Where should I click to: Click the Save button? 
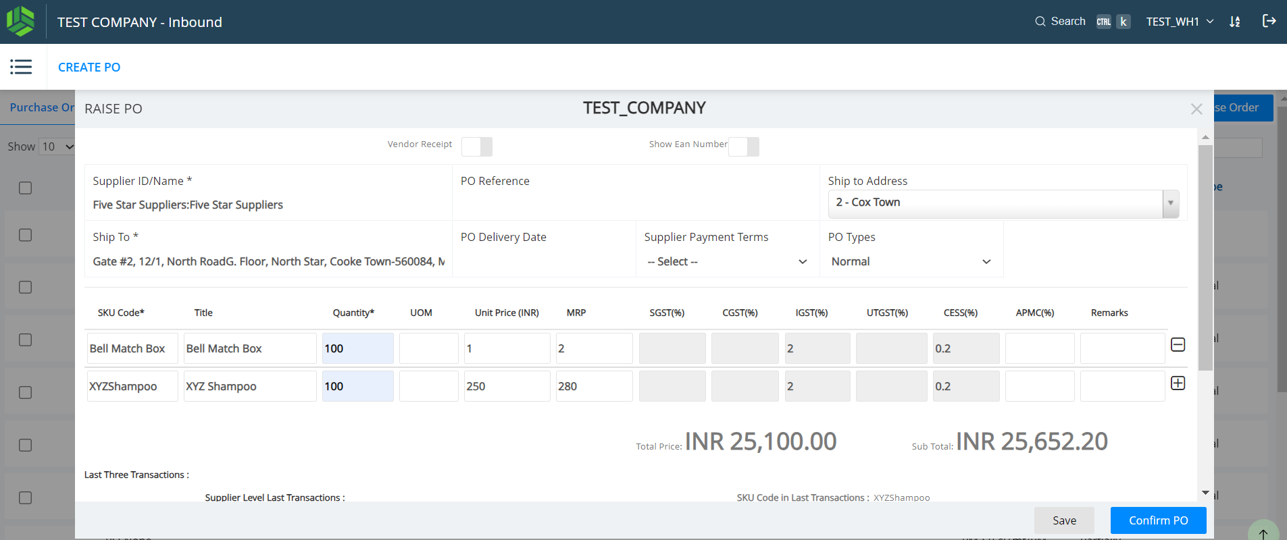point(1064,520)
